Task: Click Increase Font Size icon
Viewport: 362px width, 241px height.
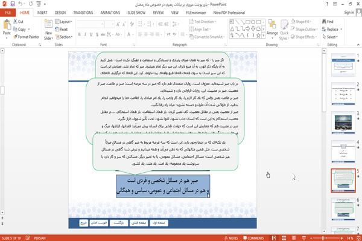Action: click(x=118, y=24)
